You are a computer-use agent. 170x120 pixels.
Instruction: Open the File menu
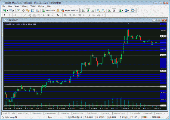4,6
